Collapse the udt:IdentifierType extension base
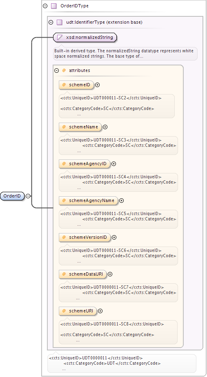 [x=51, y=22]
